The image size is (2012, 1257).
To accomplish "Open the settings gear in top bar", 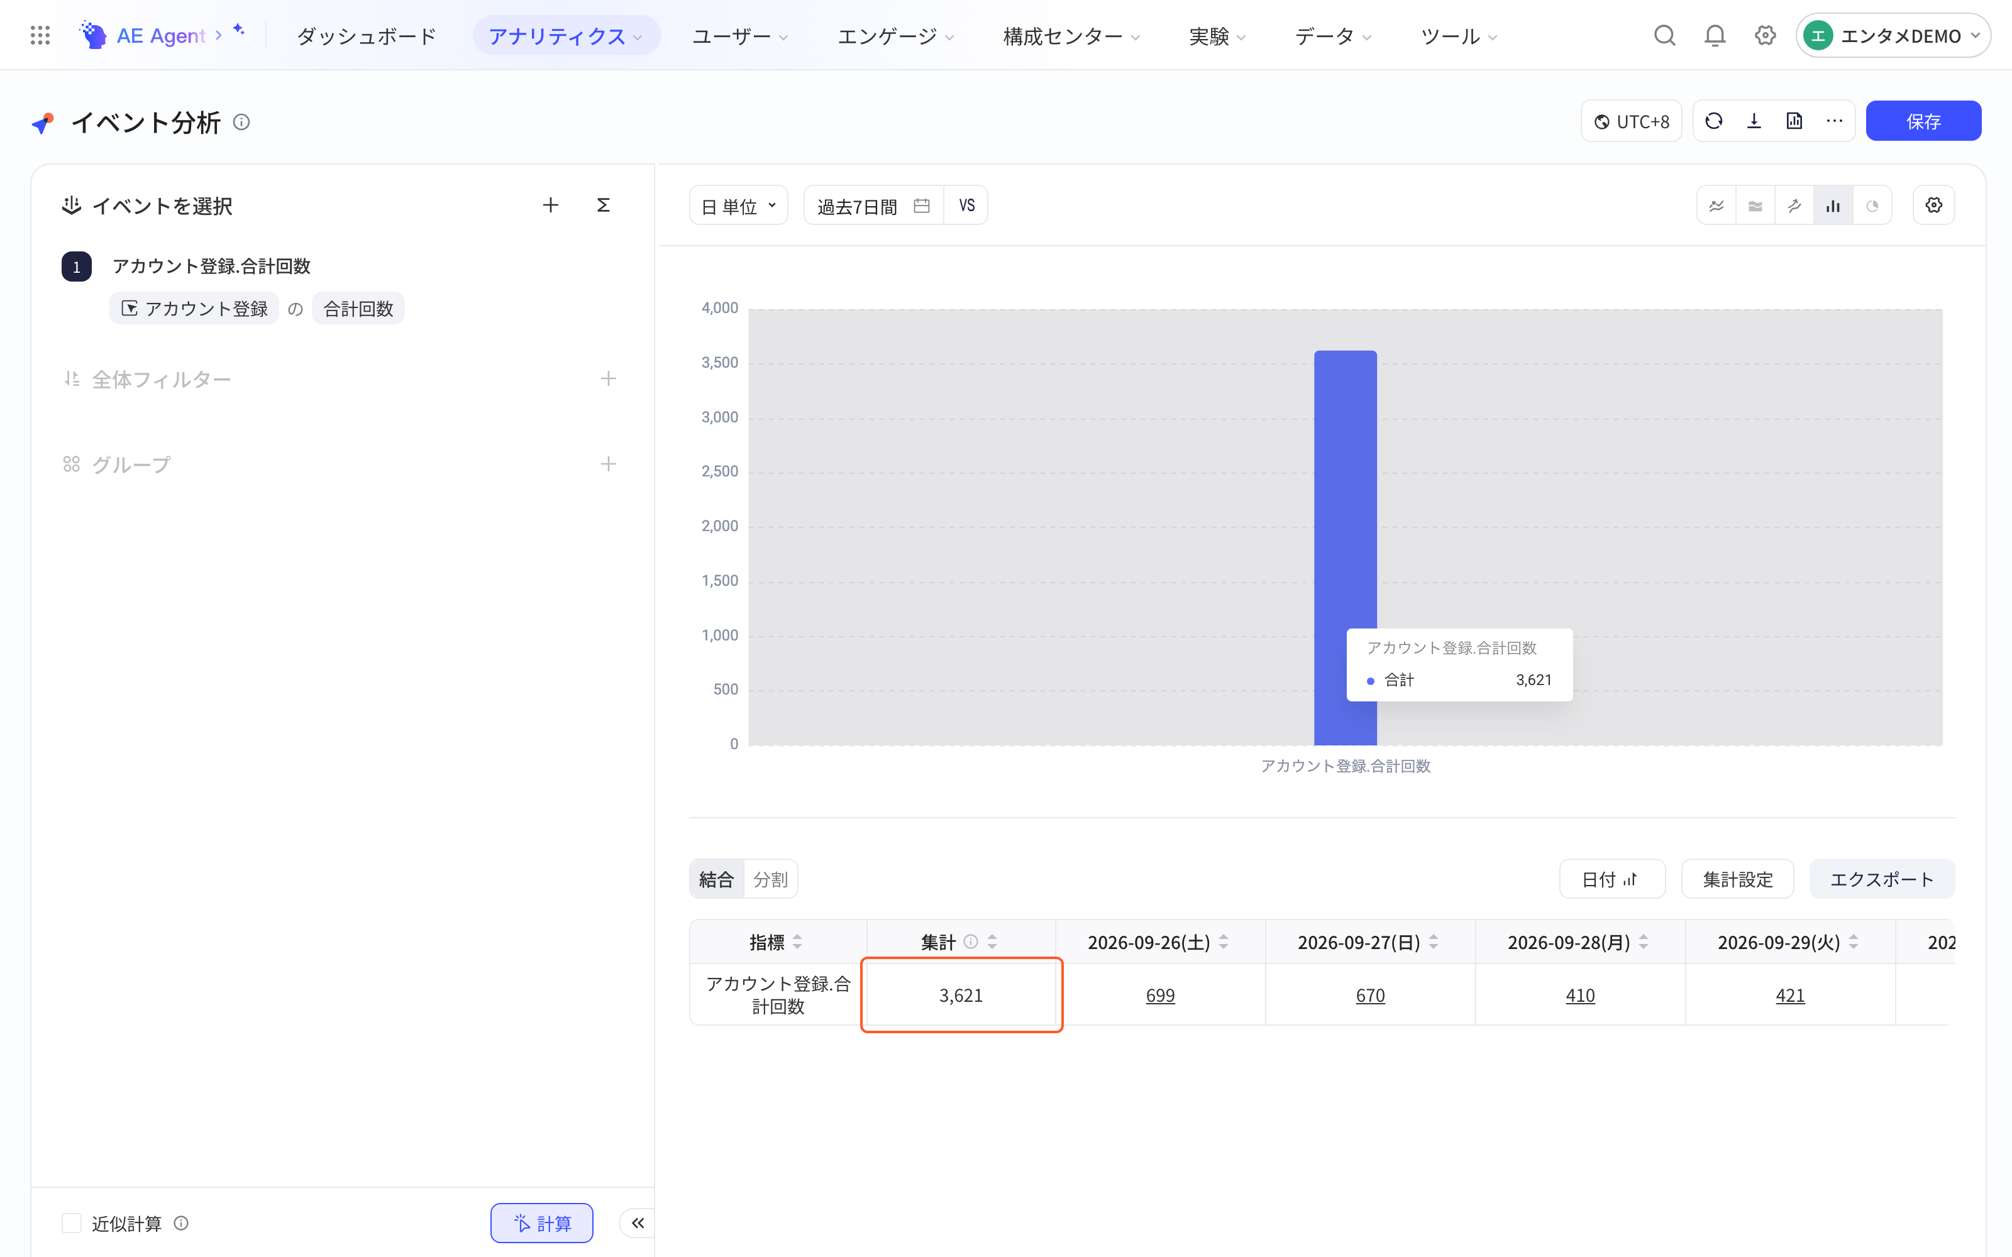I will tap(1765, 36).
